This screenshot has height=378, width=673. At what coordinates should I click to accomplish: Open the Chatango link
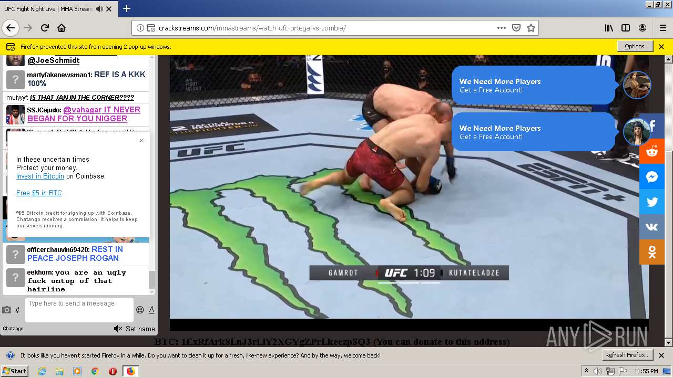point(13,329)
